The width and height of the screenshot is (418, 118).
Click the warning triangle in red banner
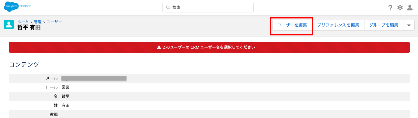point(159,48)
